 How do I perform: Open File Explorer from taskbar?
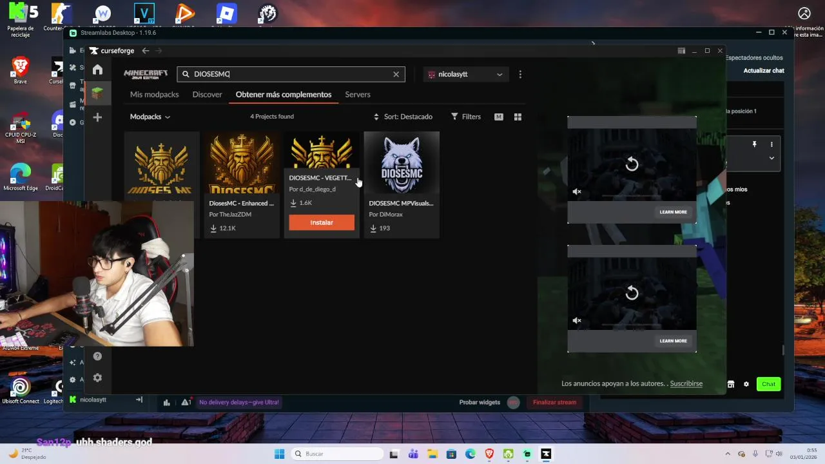(x=433, y=454)
